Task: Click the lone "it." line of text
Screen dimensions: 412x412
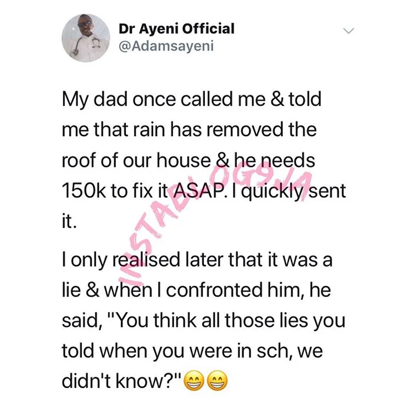Action: point(69,221)
